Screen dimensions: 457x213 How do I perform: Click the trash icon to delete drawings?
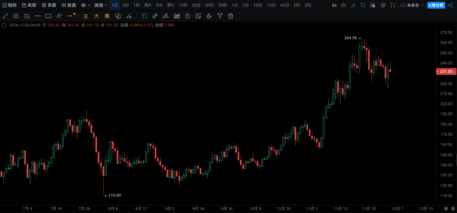click(x=231, y=16)
